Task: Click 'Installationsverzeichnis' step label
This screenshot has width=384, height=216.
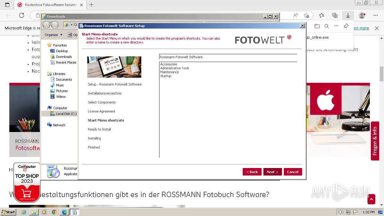Action: [x=105, y=93]
